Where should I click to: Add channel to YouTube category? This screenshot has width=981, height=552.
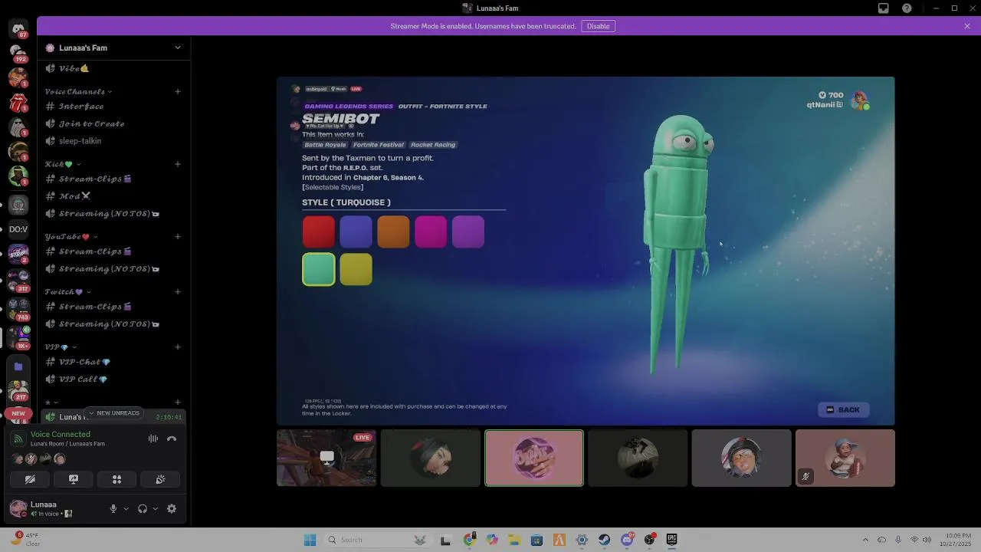(x=178, y=237)
